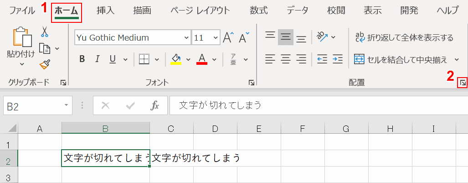
Task: Open alignment (配置) group dialog launcher
Action: click(x=462, y=83)
